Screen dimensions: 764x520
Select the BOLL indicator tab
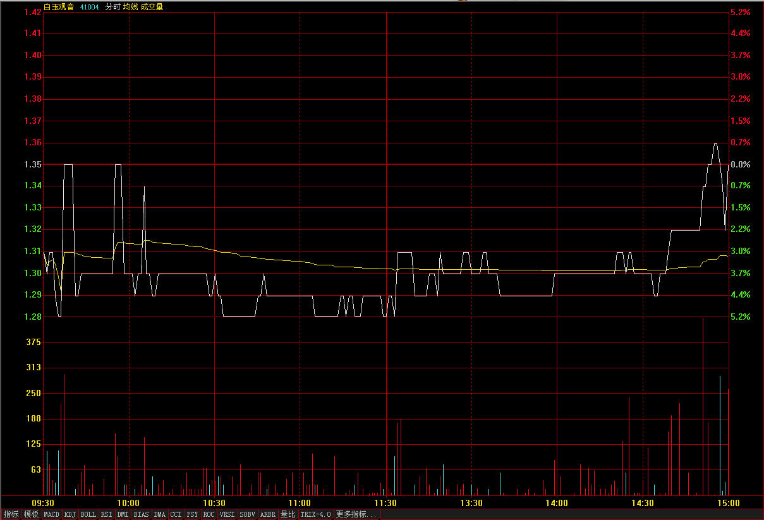click(x=88, y=514)
